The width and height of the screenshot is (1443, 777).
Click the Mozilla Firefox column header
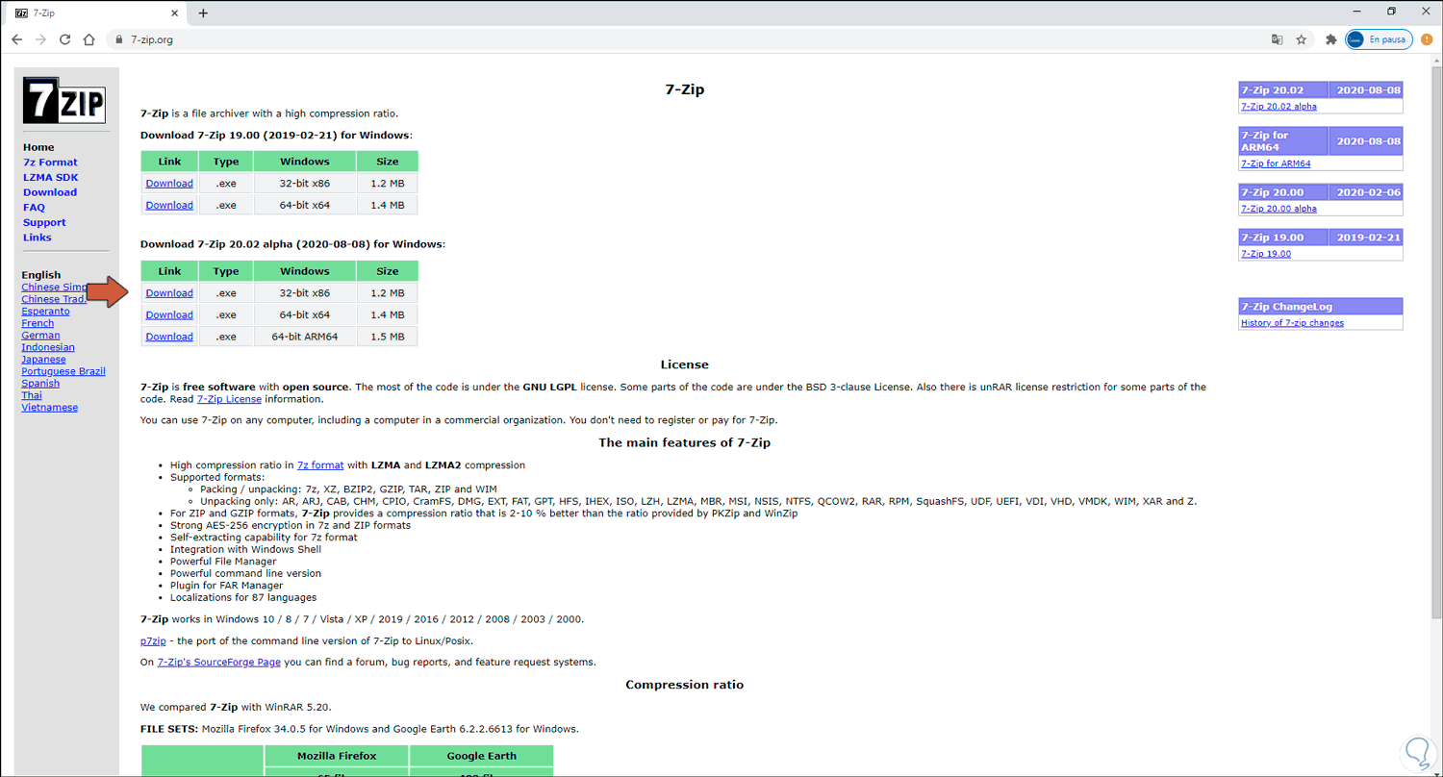(x=337, y=756)
